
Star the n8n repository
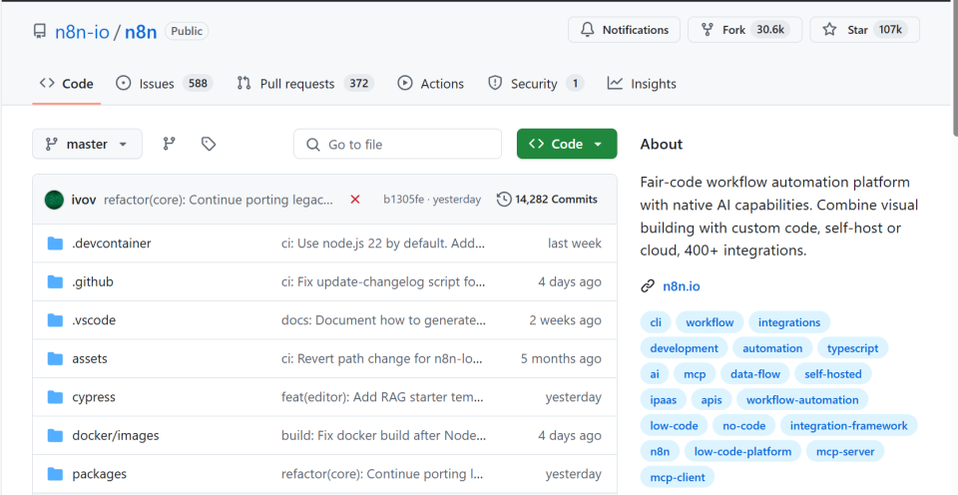(864, 29)
